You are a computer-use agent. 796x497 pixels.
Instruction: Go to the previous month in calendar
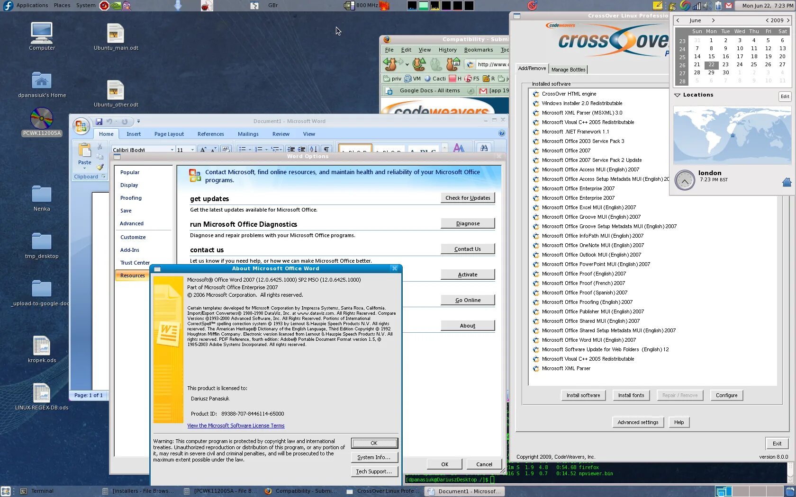click(x=678, y=20)
